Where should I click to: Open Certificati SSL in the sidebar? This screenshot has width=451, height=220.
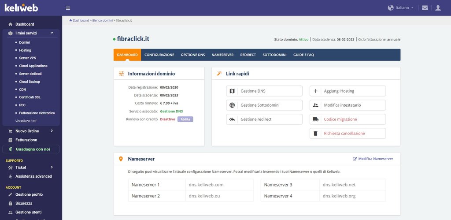[30, 97]
